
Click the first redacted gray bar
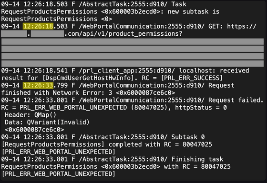pyautogui.click(x=133, y=41)
